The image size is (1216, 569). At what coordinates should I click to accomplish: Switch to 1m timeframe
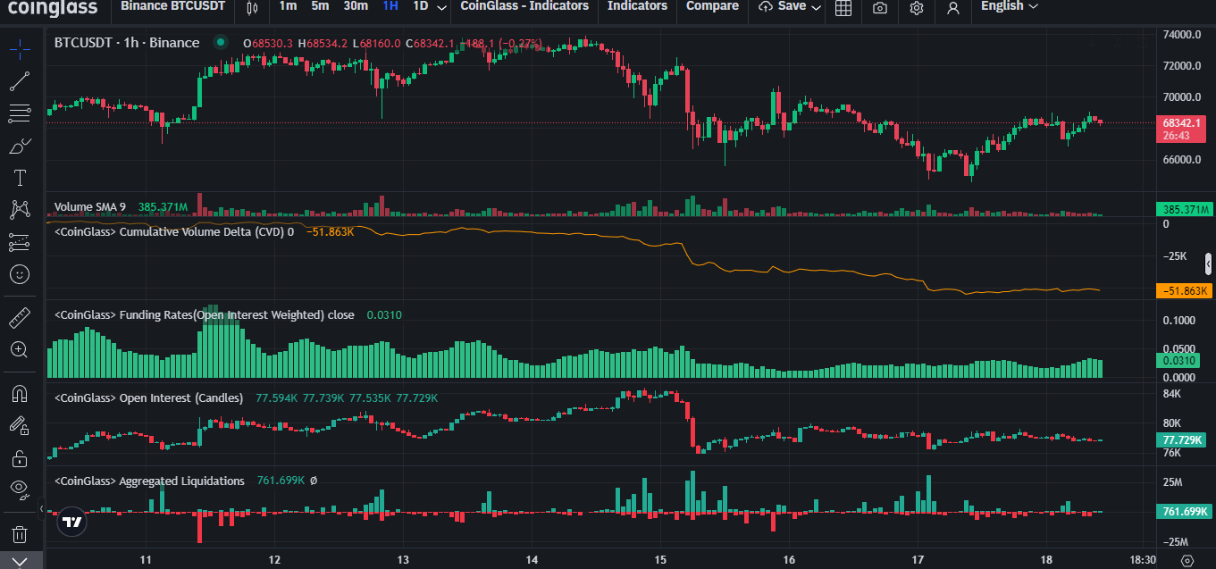(x=288, y=6)
